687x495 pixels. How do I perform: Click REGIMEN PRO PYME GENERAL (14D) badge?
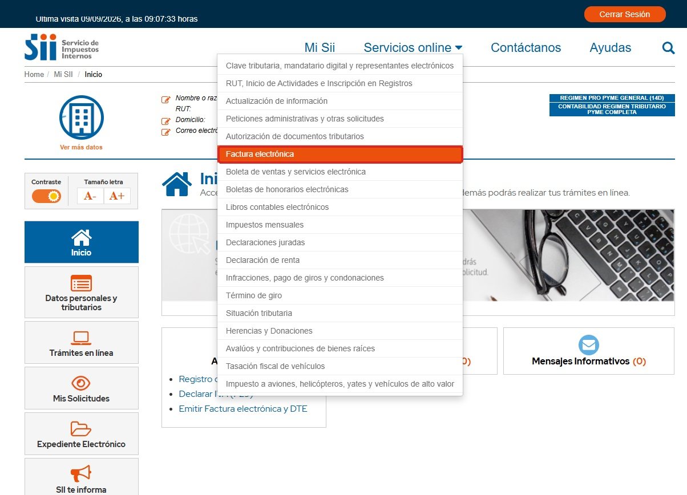[612, 98]
